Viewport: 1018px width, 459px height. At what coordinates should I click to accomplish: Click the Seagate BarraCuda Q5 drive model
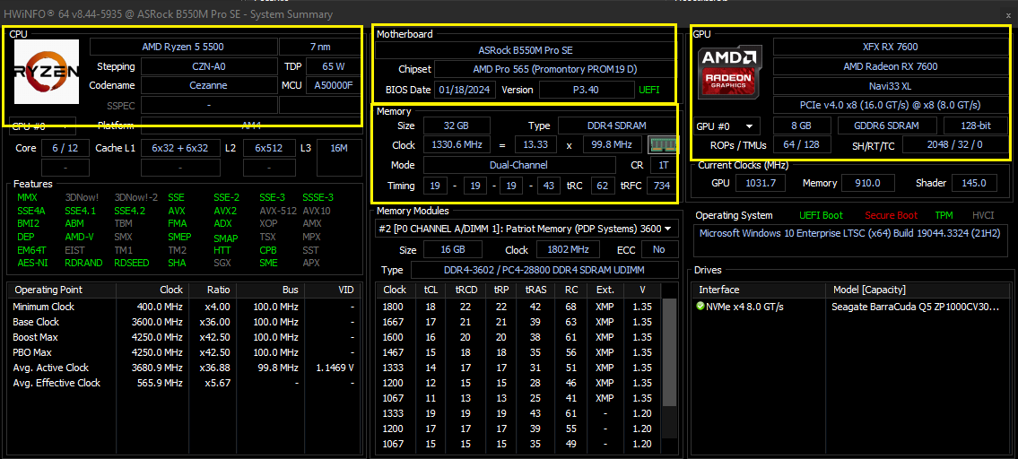point(916,307)
